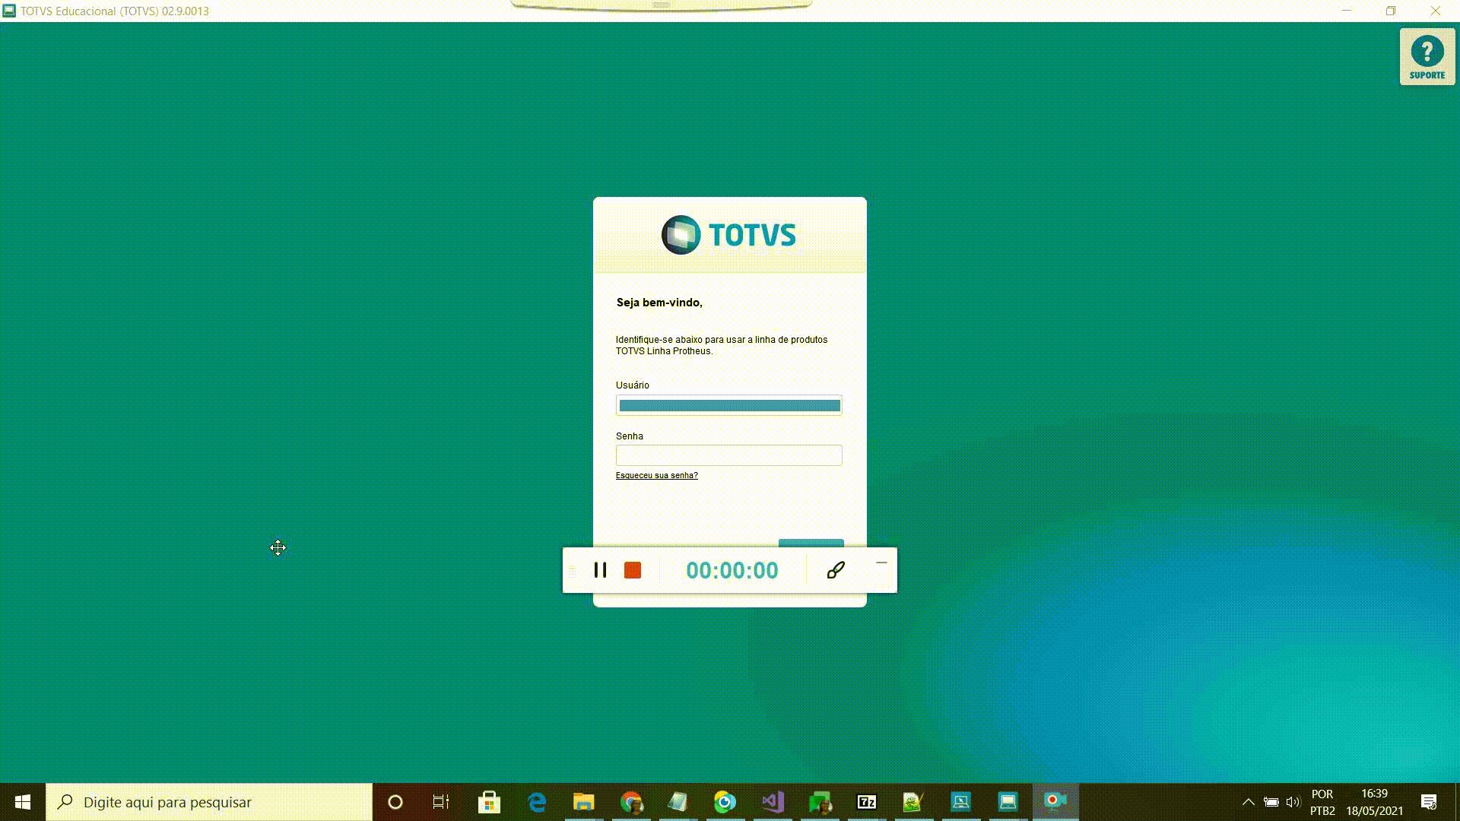The width and height of the screenshot is (1460, 821).
Task: Open the Suporte help button
Action: click(1427, 57)
